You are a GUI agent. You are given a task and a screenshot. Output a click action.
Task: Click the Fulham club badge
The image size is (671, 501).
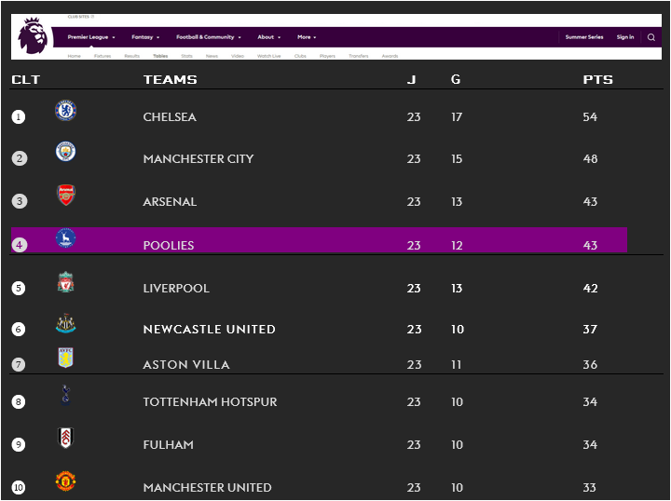coord(65,438)
